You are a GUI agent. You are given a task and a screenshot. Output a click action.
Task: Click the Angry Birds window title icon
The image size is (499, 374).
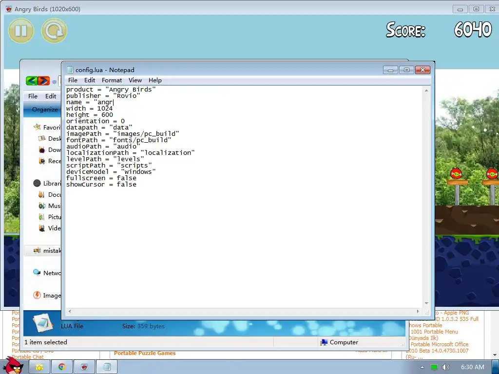point(9,9)
